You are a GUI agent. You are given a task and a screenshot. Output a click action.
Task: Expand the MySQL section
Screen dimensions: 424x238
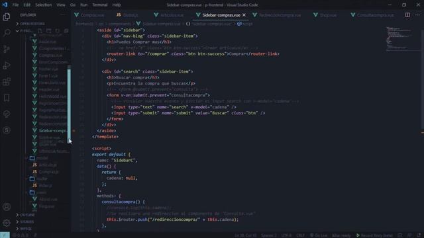click(25, 229)
